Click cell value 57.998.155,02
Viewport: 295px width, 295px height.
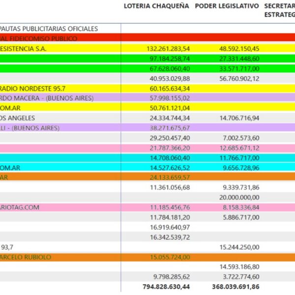point(170,98)
